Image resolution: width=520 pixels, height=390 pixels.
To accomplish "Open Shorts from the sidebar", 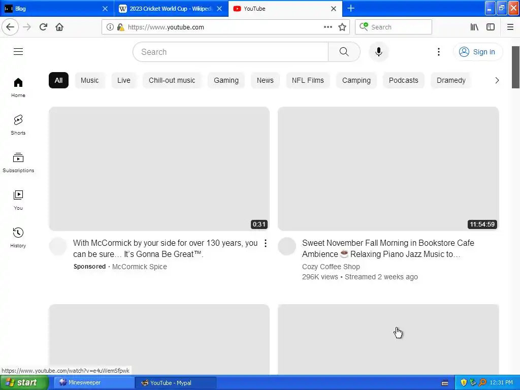I will (18, 125).
